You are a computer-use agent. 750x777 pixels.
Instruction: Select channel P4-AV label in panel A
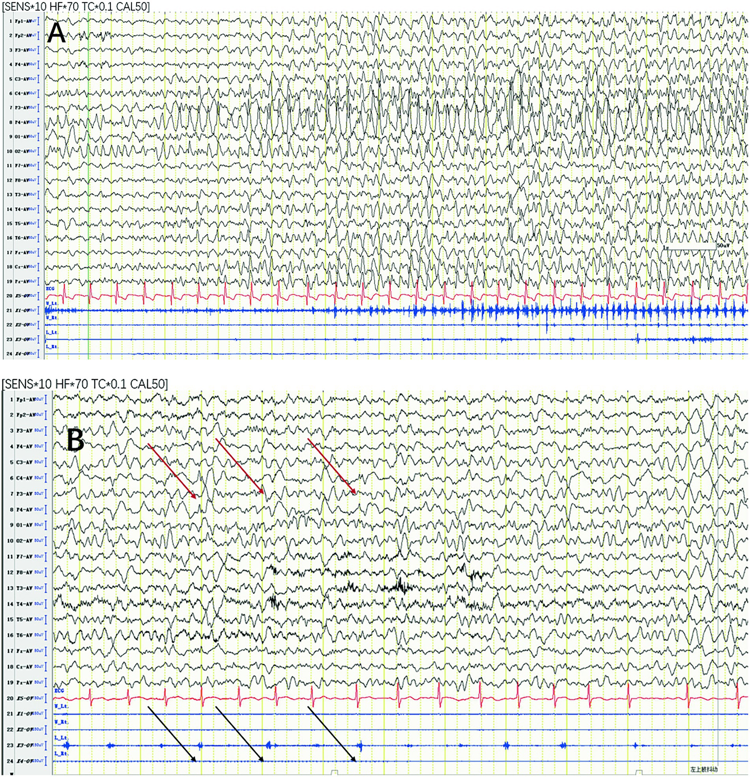(22, 122)
